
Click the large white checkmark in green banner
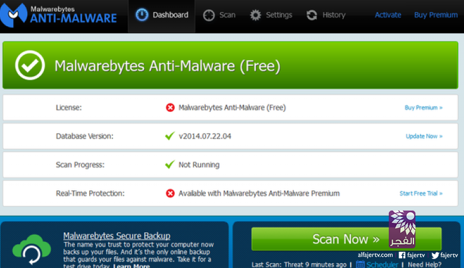pyautogui.click(x=30, y=65)
